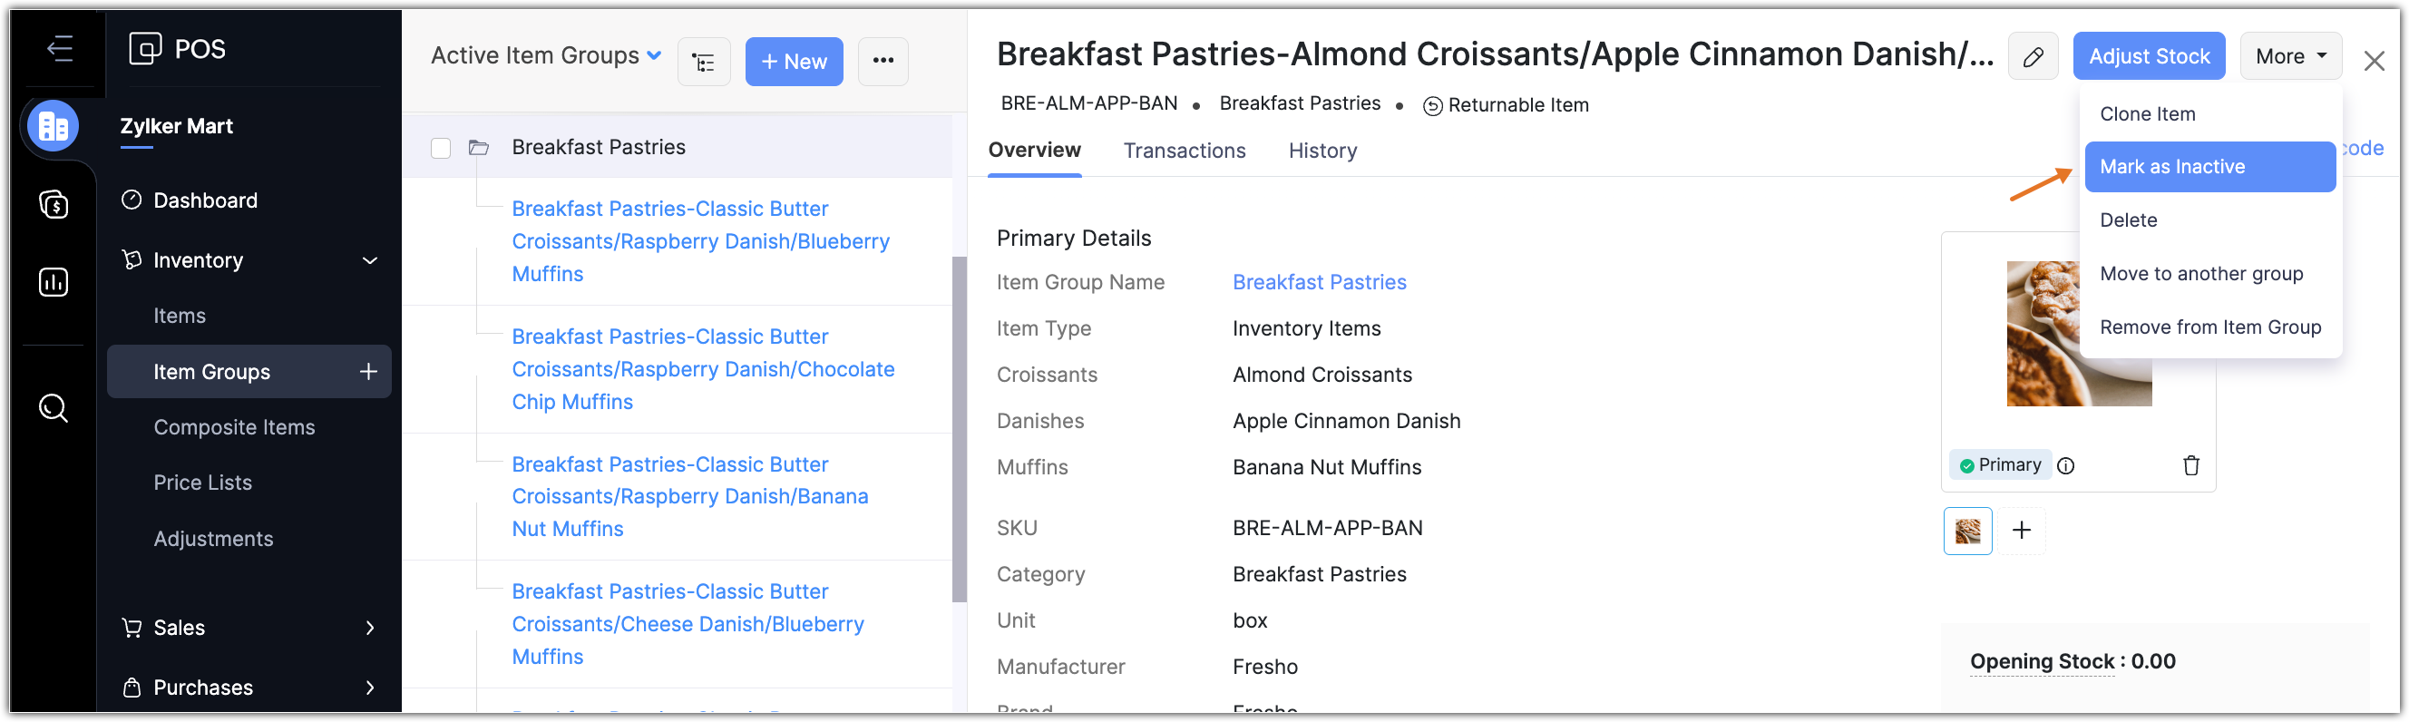Image resolution: width=2409 pixels, height=722 pixels.
Task: Open the three-dots more options button
Action: click(883, 62)
